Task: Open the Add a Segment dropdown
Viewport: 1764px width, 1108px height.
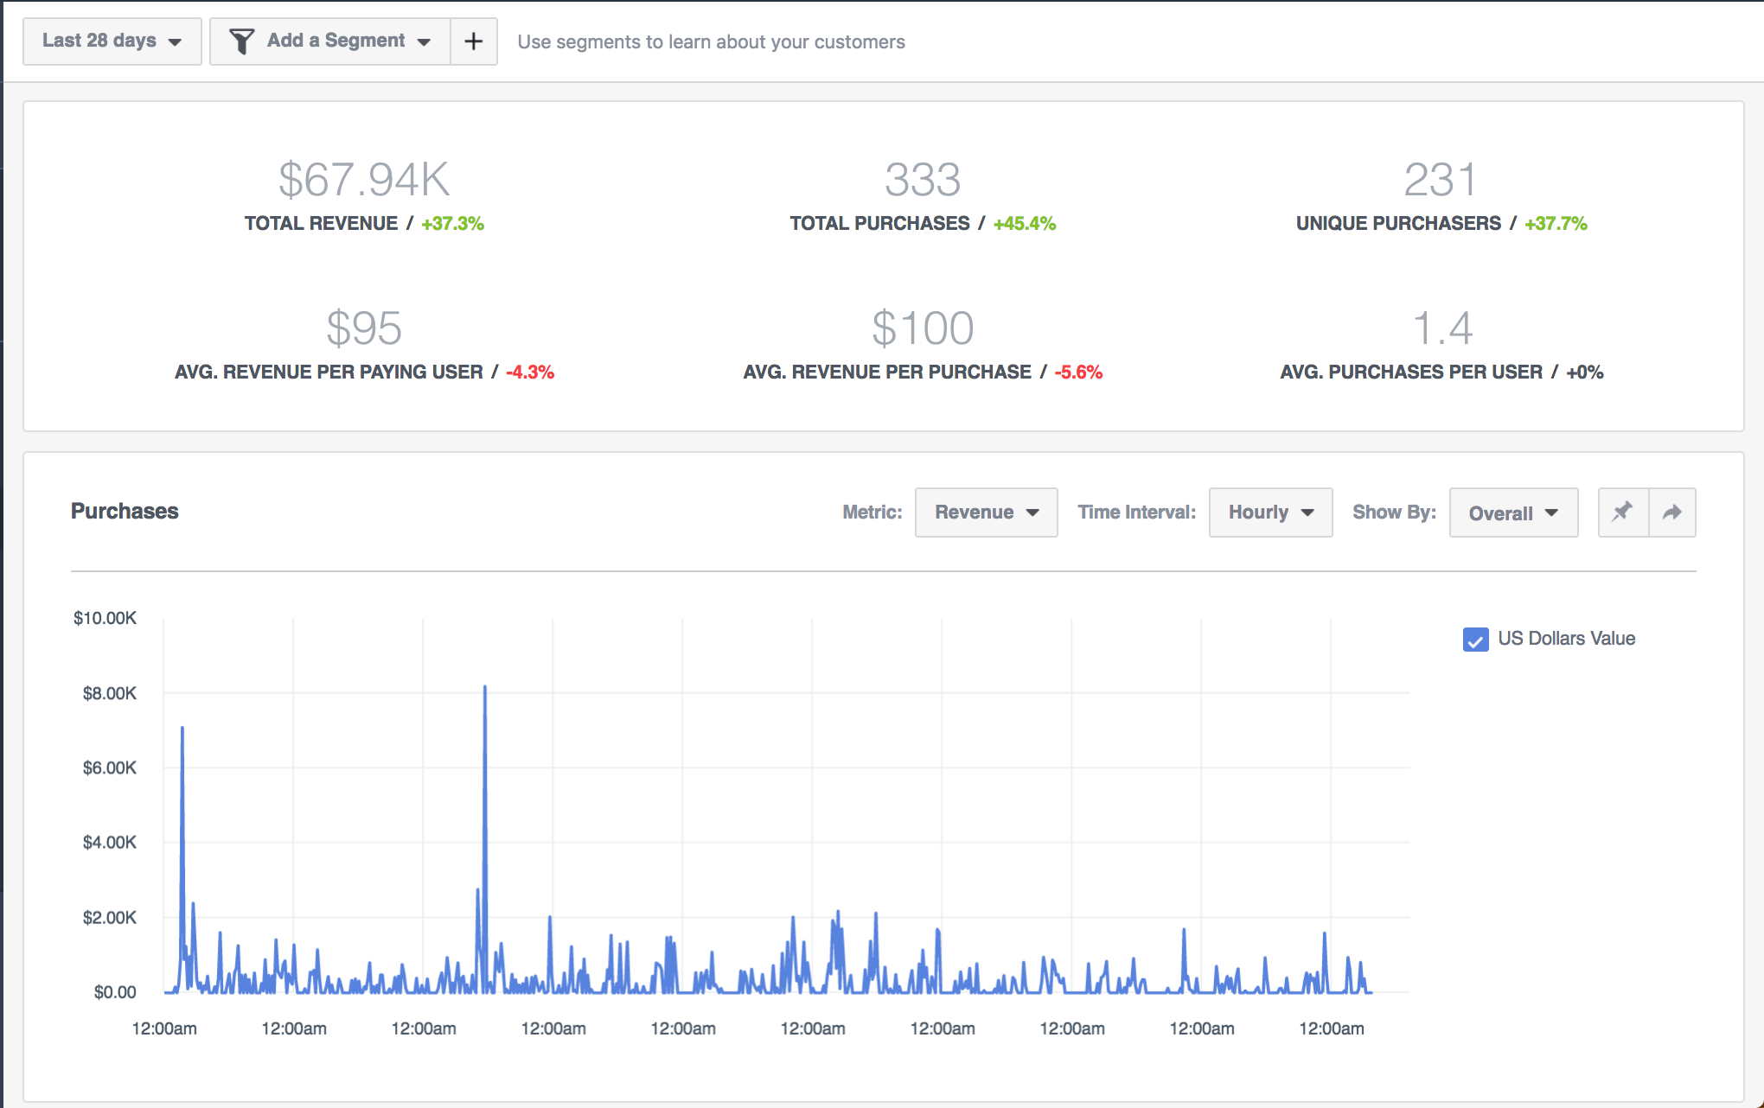Action: point(330,41)
